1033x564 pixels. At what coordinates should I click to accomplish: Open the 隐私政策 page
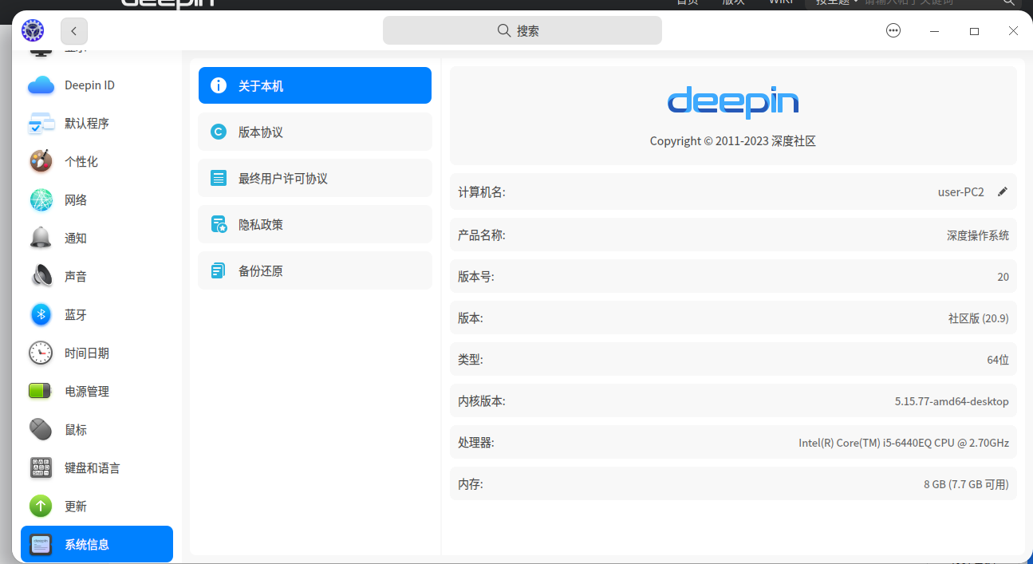click(x=315, y=224)
